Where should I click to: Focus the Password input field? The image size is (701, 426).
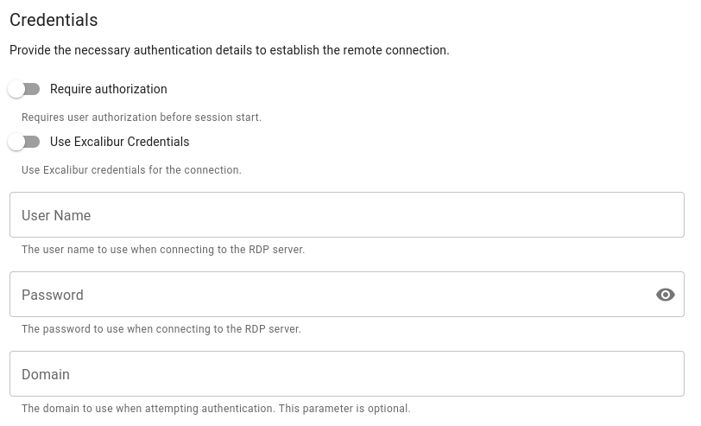[x=328, y=295]
